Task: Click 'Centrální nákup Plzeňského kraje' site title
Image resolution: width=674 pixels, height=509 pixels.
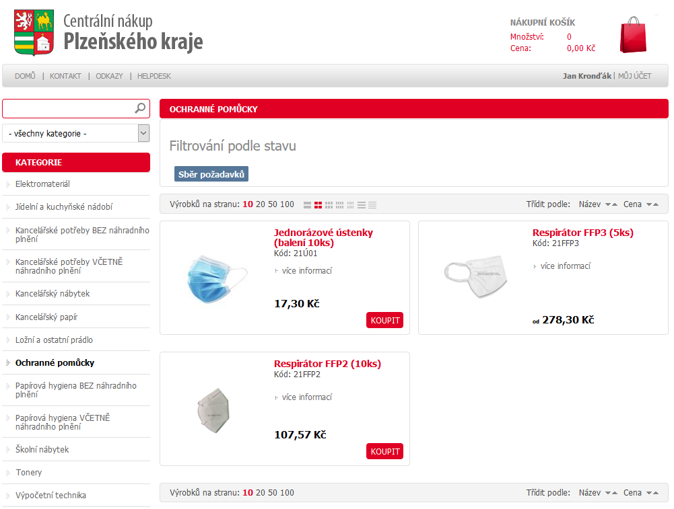Action: click(133, 33)
